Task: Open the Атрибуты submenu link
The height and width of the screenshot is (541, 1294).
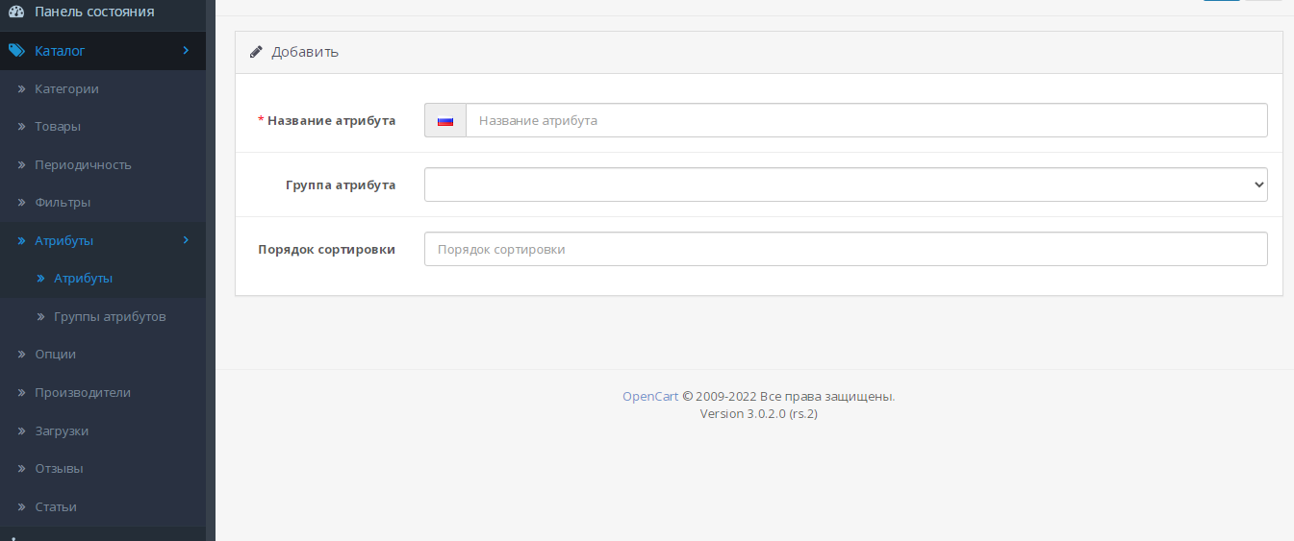Action: click(103, 279)
